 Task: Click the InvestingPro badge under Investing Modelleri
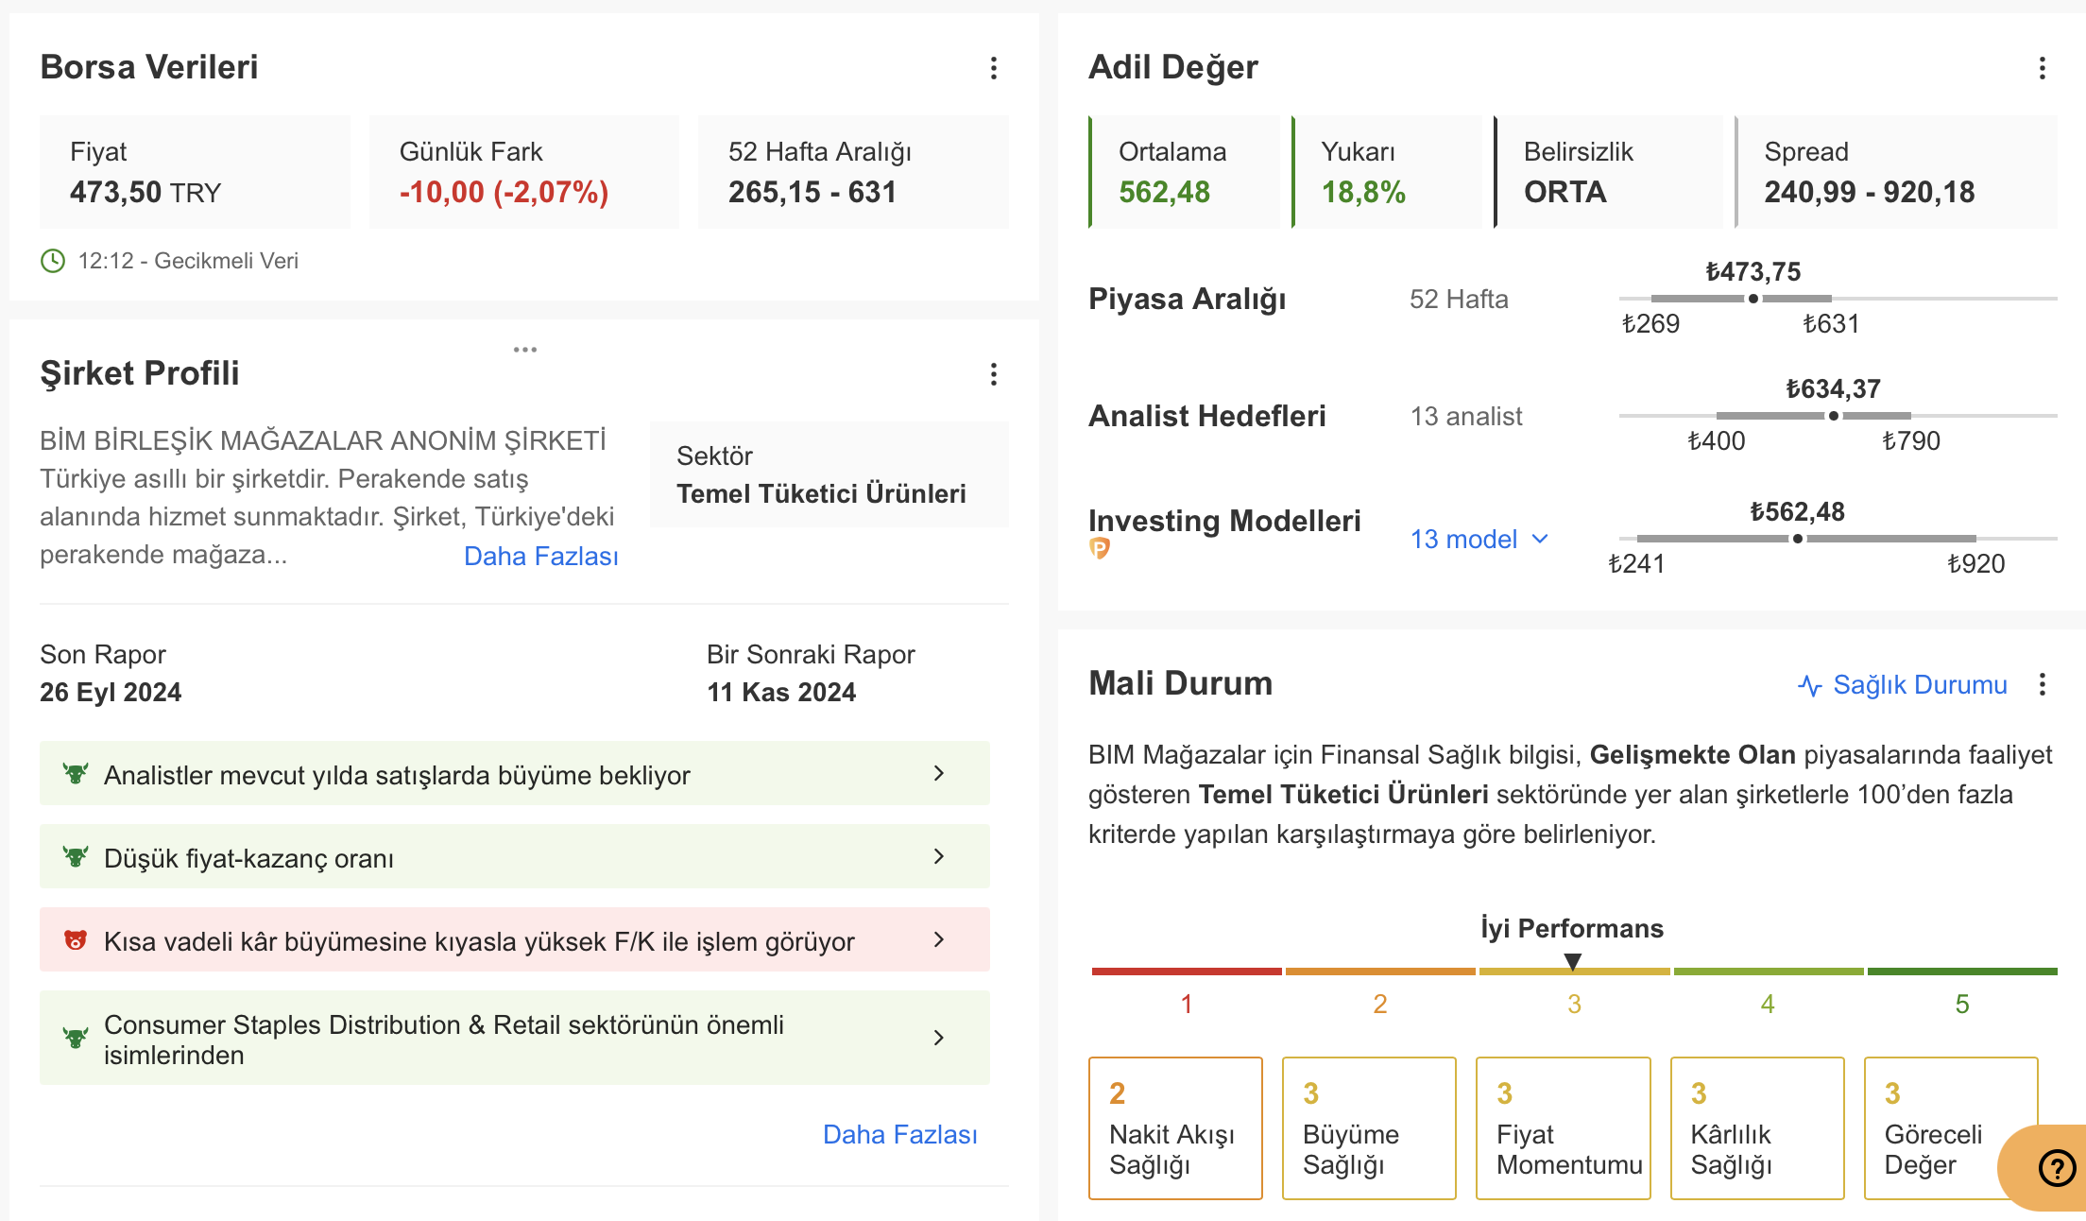[x=1100, y=548]
